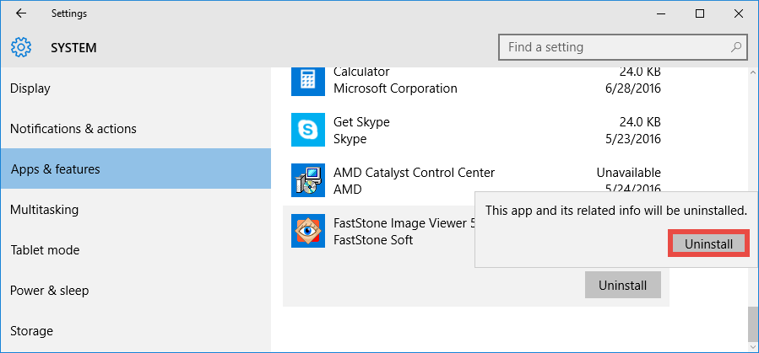Click the back arrow in Settings
This screenshot has width=759, height=353.
[20, 13]
